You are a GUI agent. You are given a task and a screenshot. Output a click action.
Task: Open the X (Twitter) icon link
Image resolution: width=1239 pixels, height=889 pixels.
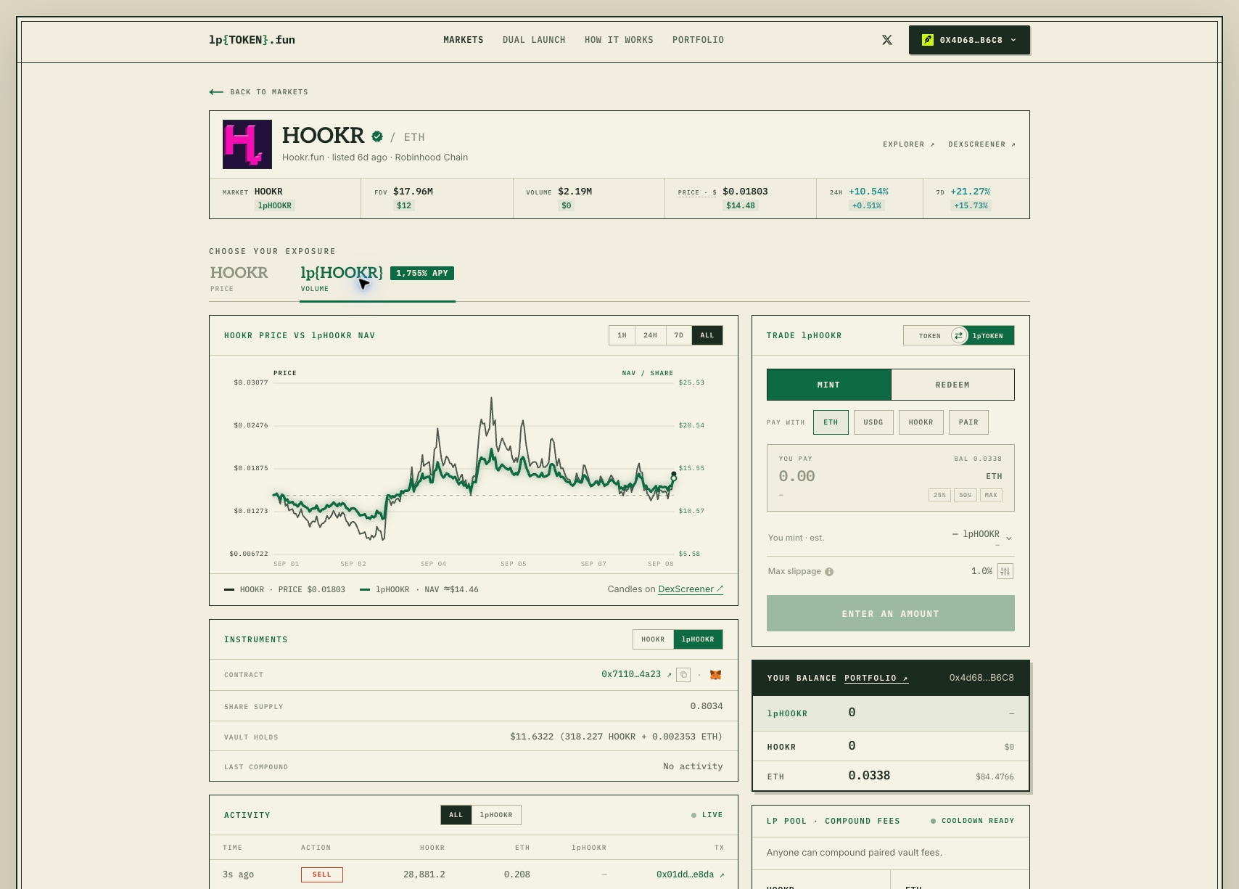pyautogui.click(x=887, y=40)
